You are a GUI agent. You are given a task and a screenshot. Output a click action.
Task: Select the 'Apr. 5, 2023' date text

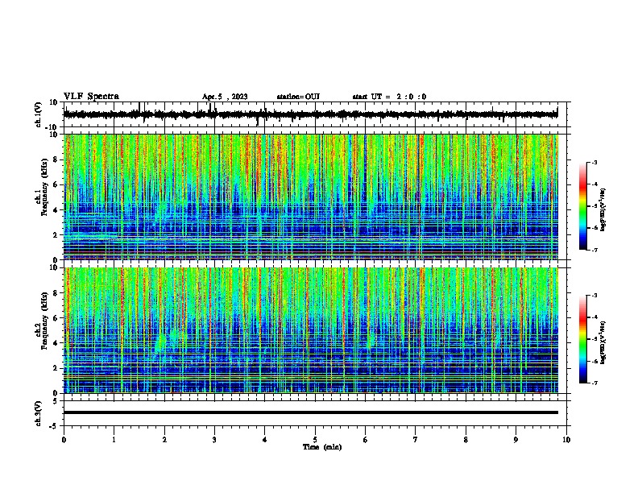click(x=225, y=97)
